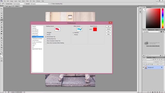Select the Pen tool
This screenshot has width=165, height=93.
point(2,41)
